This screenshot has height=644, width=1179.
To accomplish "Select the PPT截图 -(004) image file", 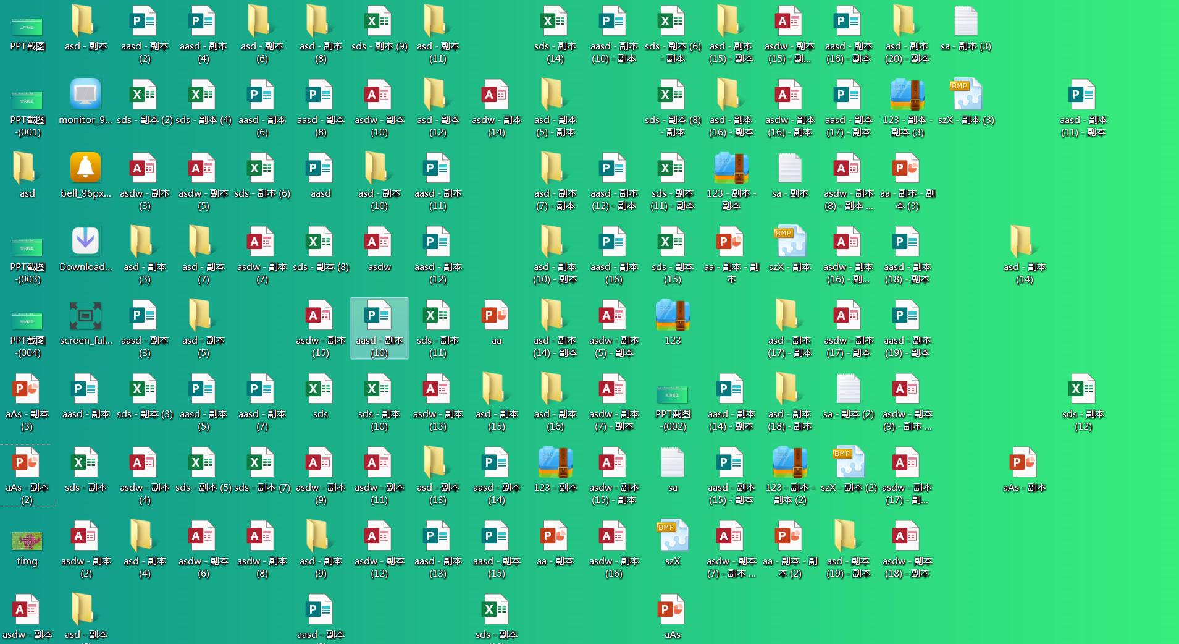I will [x=27, y=320].
